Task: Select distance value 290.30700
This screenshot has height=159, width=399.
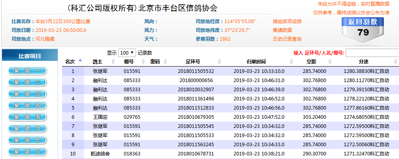Action: (x=315, y=154)
